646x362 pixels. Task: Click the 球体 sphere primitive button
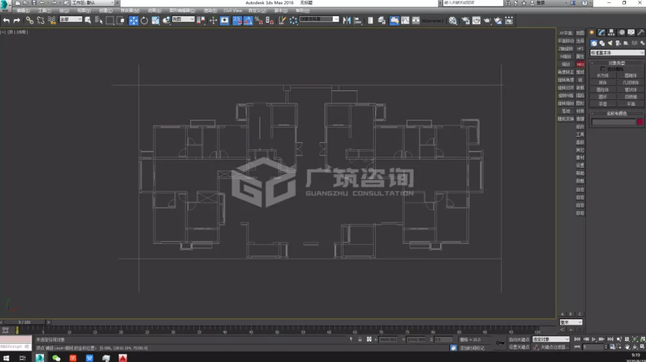click(603, 83)
